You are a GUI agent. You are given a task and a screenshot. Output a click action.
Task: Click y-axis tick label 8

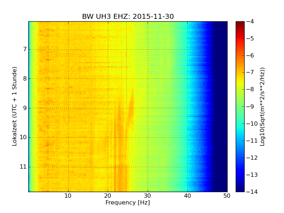click(25, 78)
